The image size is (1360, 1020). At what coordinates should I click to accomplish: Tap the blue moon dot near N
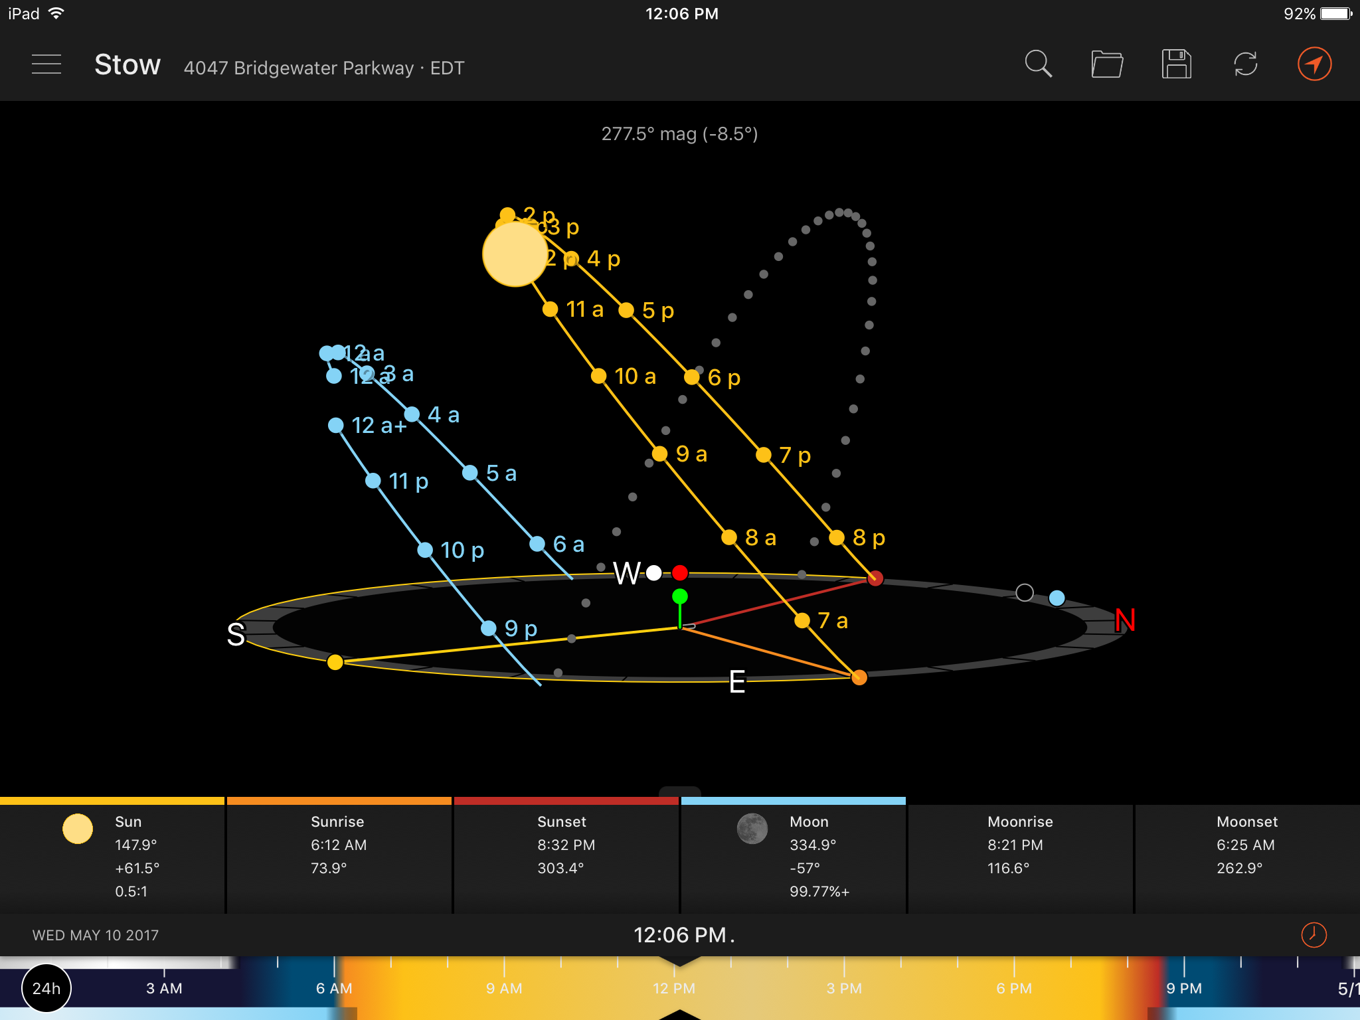pyautogui.click(x=1057, y=598)
